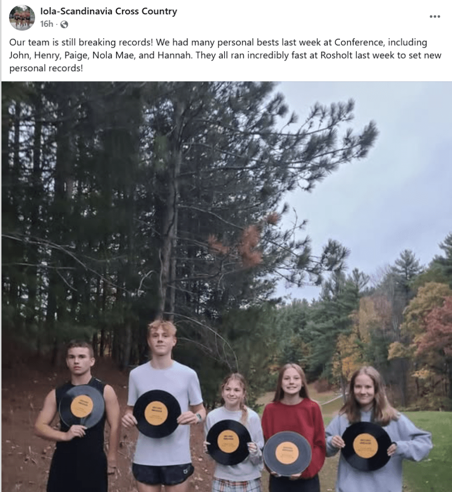Screen dimensions: 452x492
Task: Click the record held by girl in red sweater
Action: [287, 453]
